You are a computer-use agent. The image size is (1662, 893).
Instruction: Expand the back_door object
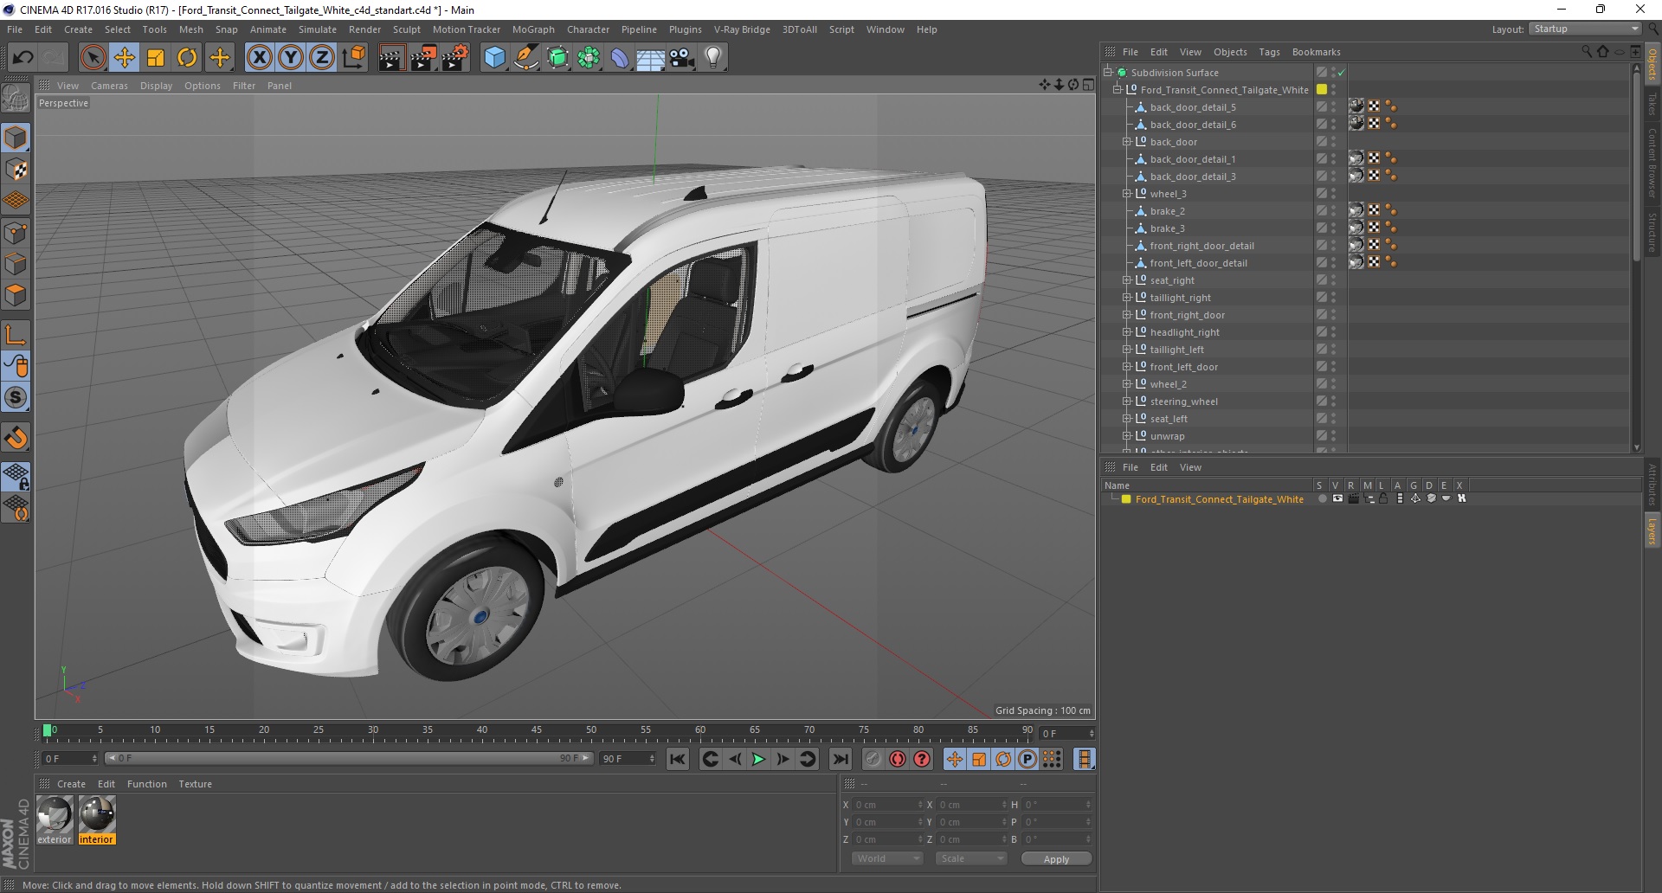(x=1127, y=142)
